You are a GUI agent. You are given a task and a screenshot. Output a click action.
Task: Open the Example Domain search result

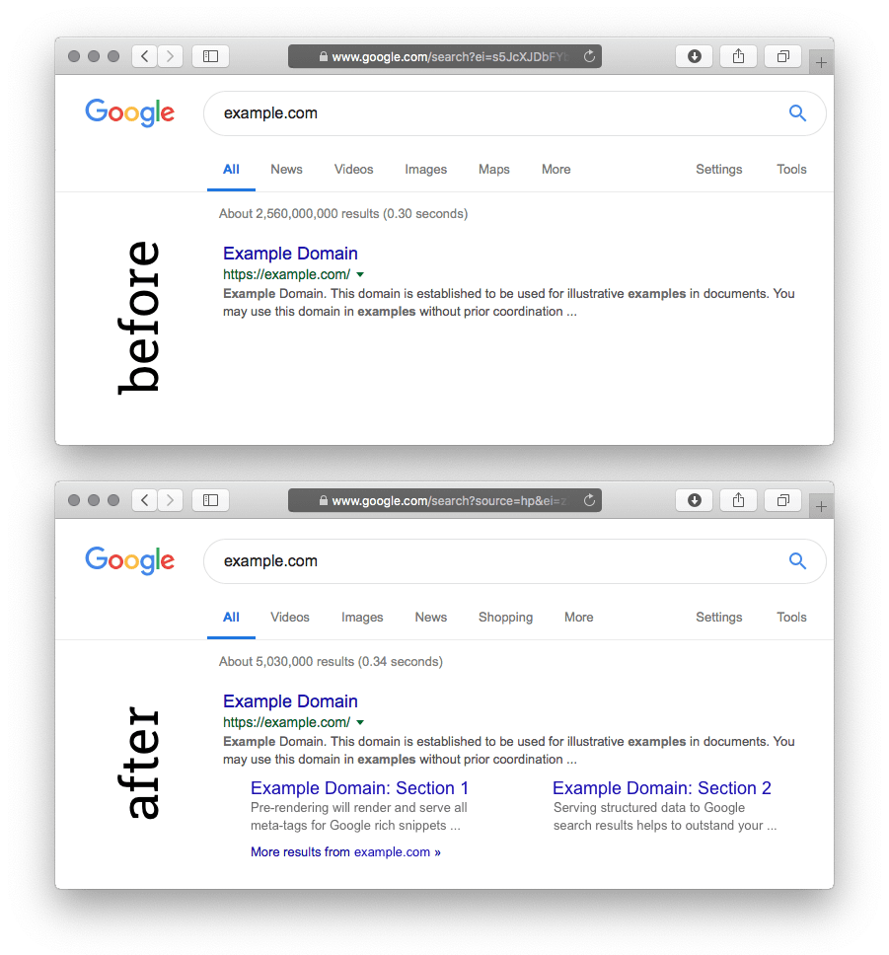(x=289, y=254)
